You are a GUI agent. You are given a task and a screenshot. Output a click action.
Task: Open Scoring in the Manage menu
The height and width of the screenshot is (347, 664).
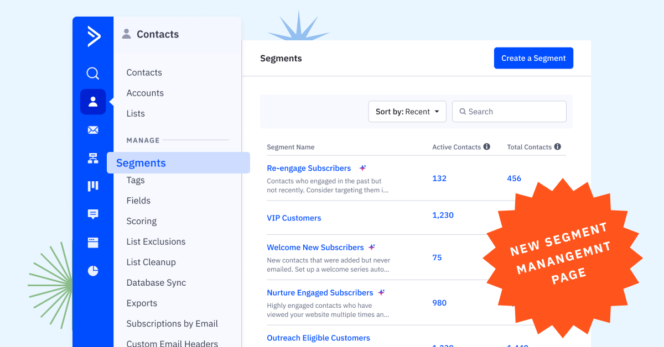[142, 221]
